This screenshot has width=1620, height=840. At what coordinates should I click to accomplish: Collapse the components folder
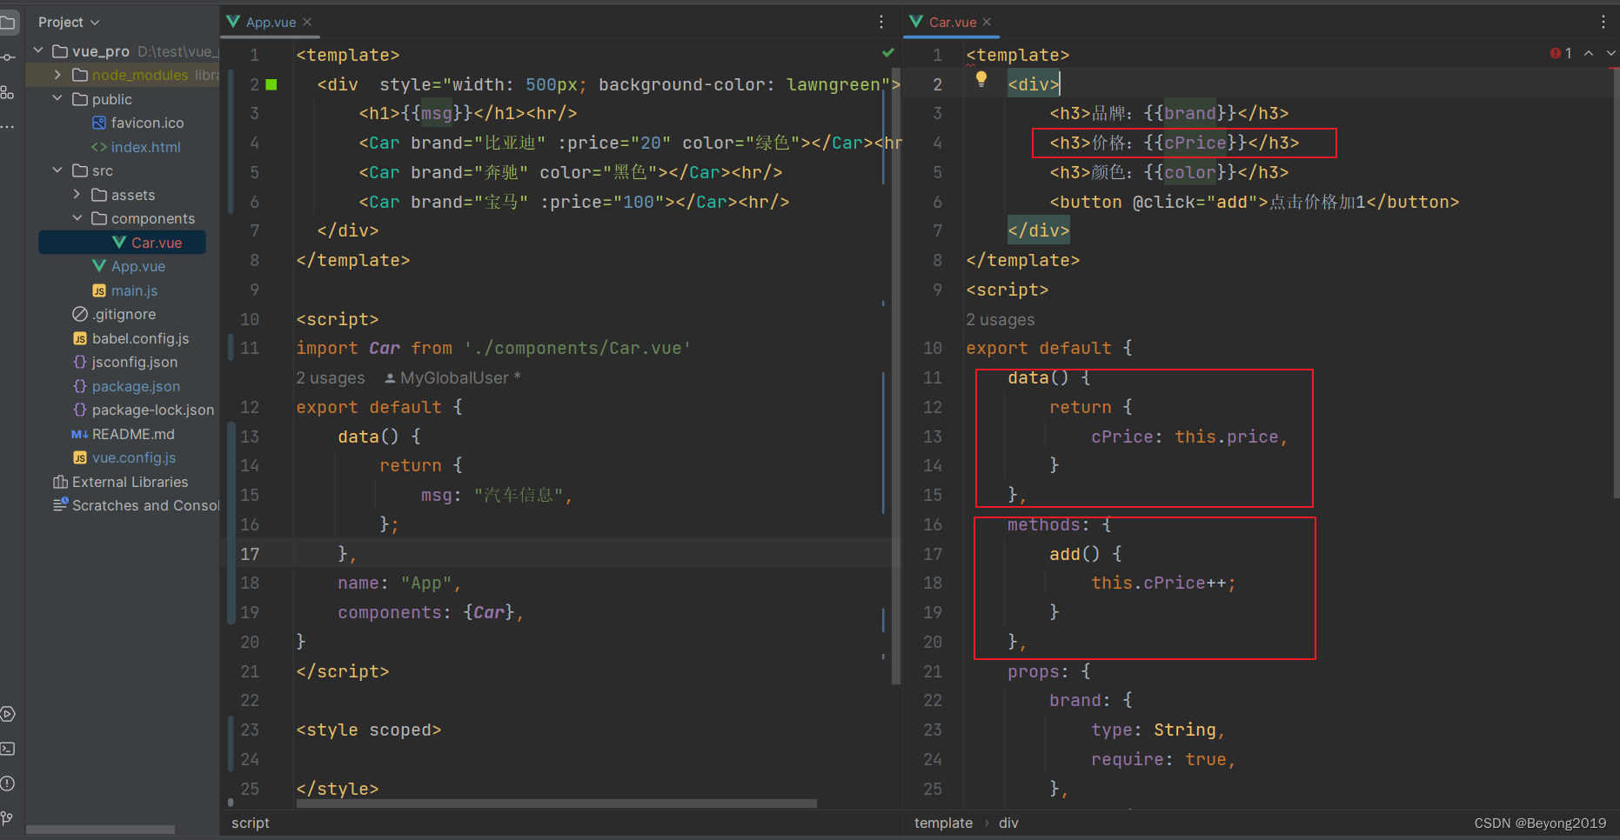(x=77, y=218)
